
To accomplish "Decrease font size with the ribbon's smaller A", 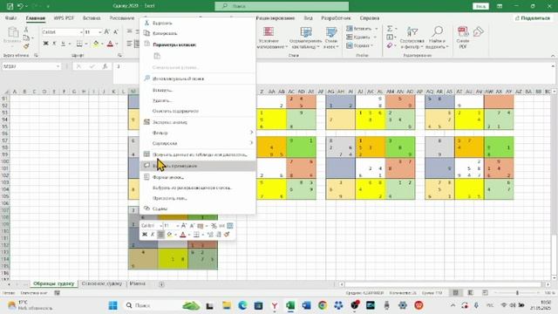I will pos(115,32).
